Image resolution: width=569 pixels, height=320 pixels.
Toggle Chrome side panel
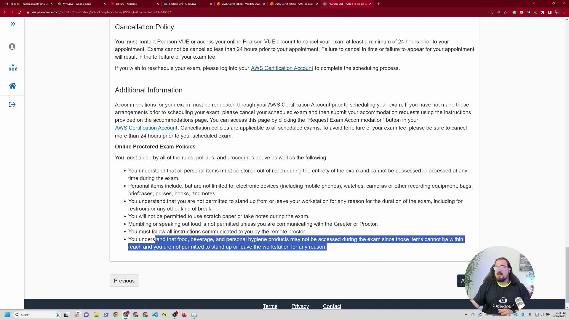(x=550, y=12)
